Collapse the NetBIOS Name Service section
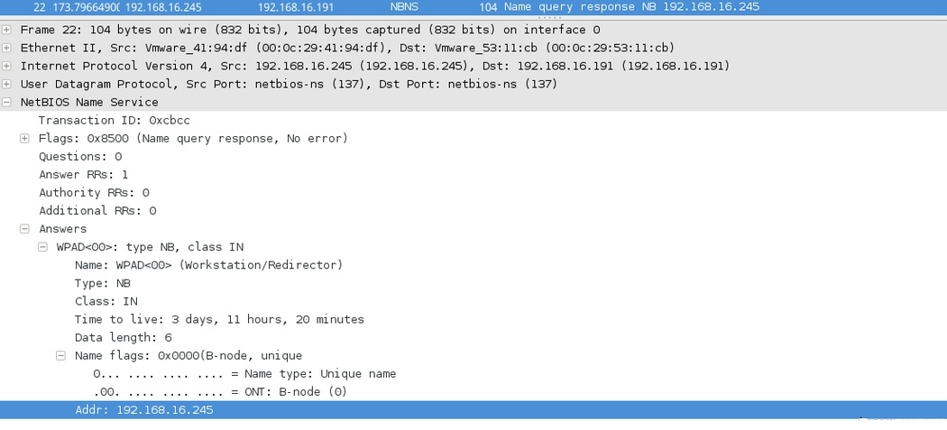The height and width of the screenshot is (430, 947). [x=7, y=102]
